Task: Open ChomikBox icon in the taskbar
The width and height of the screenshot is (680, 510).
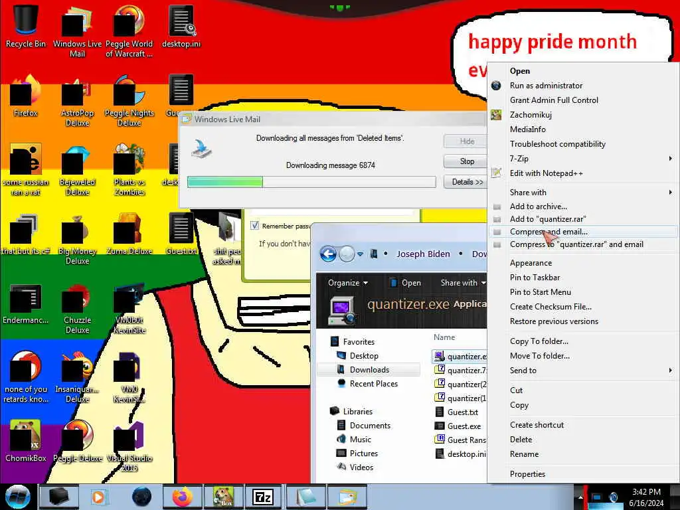Action: [x=223, y=497]
